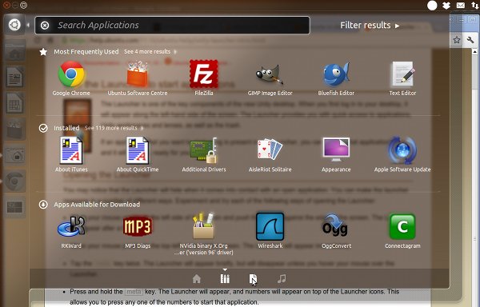The height and width of the screenshot is (307, 480).
Task: Open the mail indicator in top panel
Action: pos(461,6)
